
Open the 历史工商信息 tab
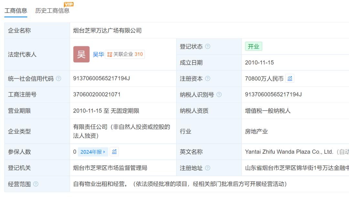click(52, 10)
